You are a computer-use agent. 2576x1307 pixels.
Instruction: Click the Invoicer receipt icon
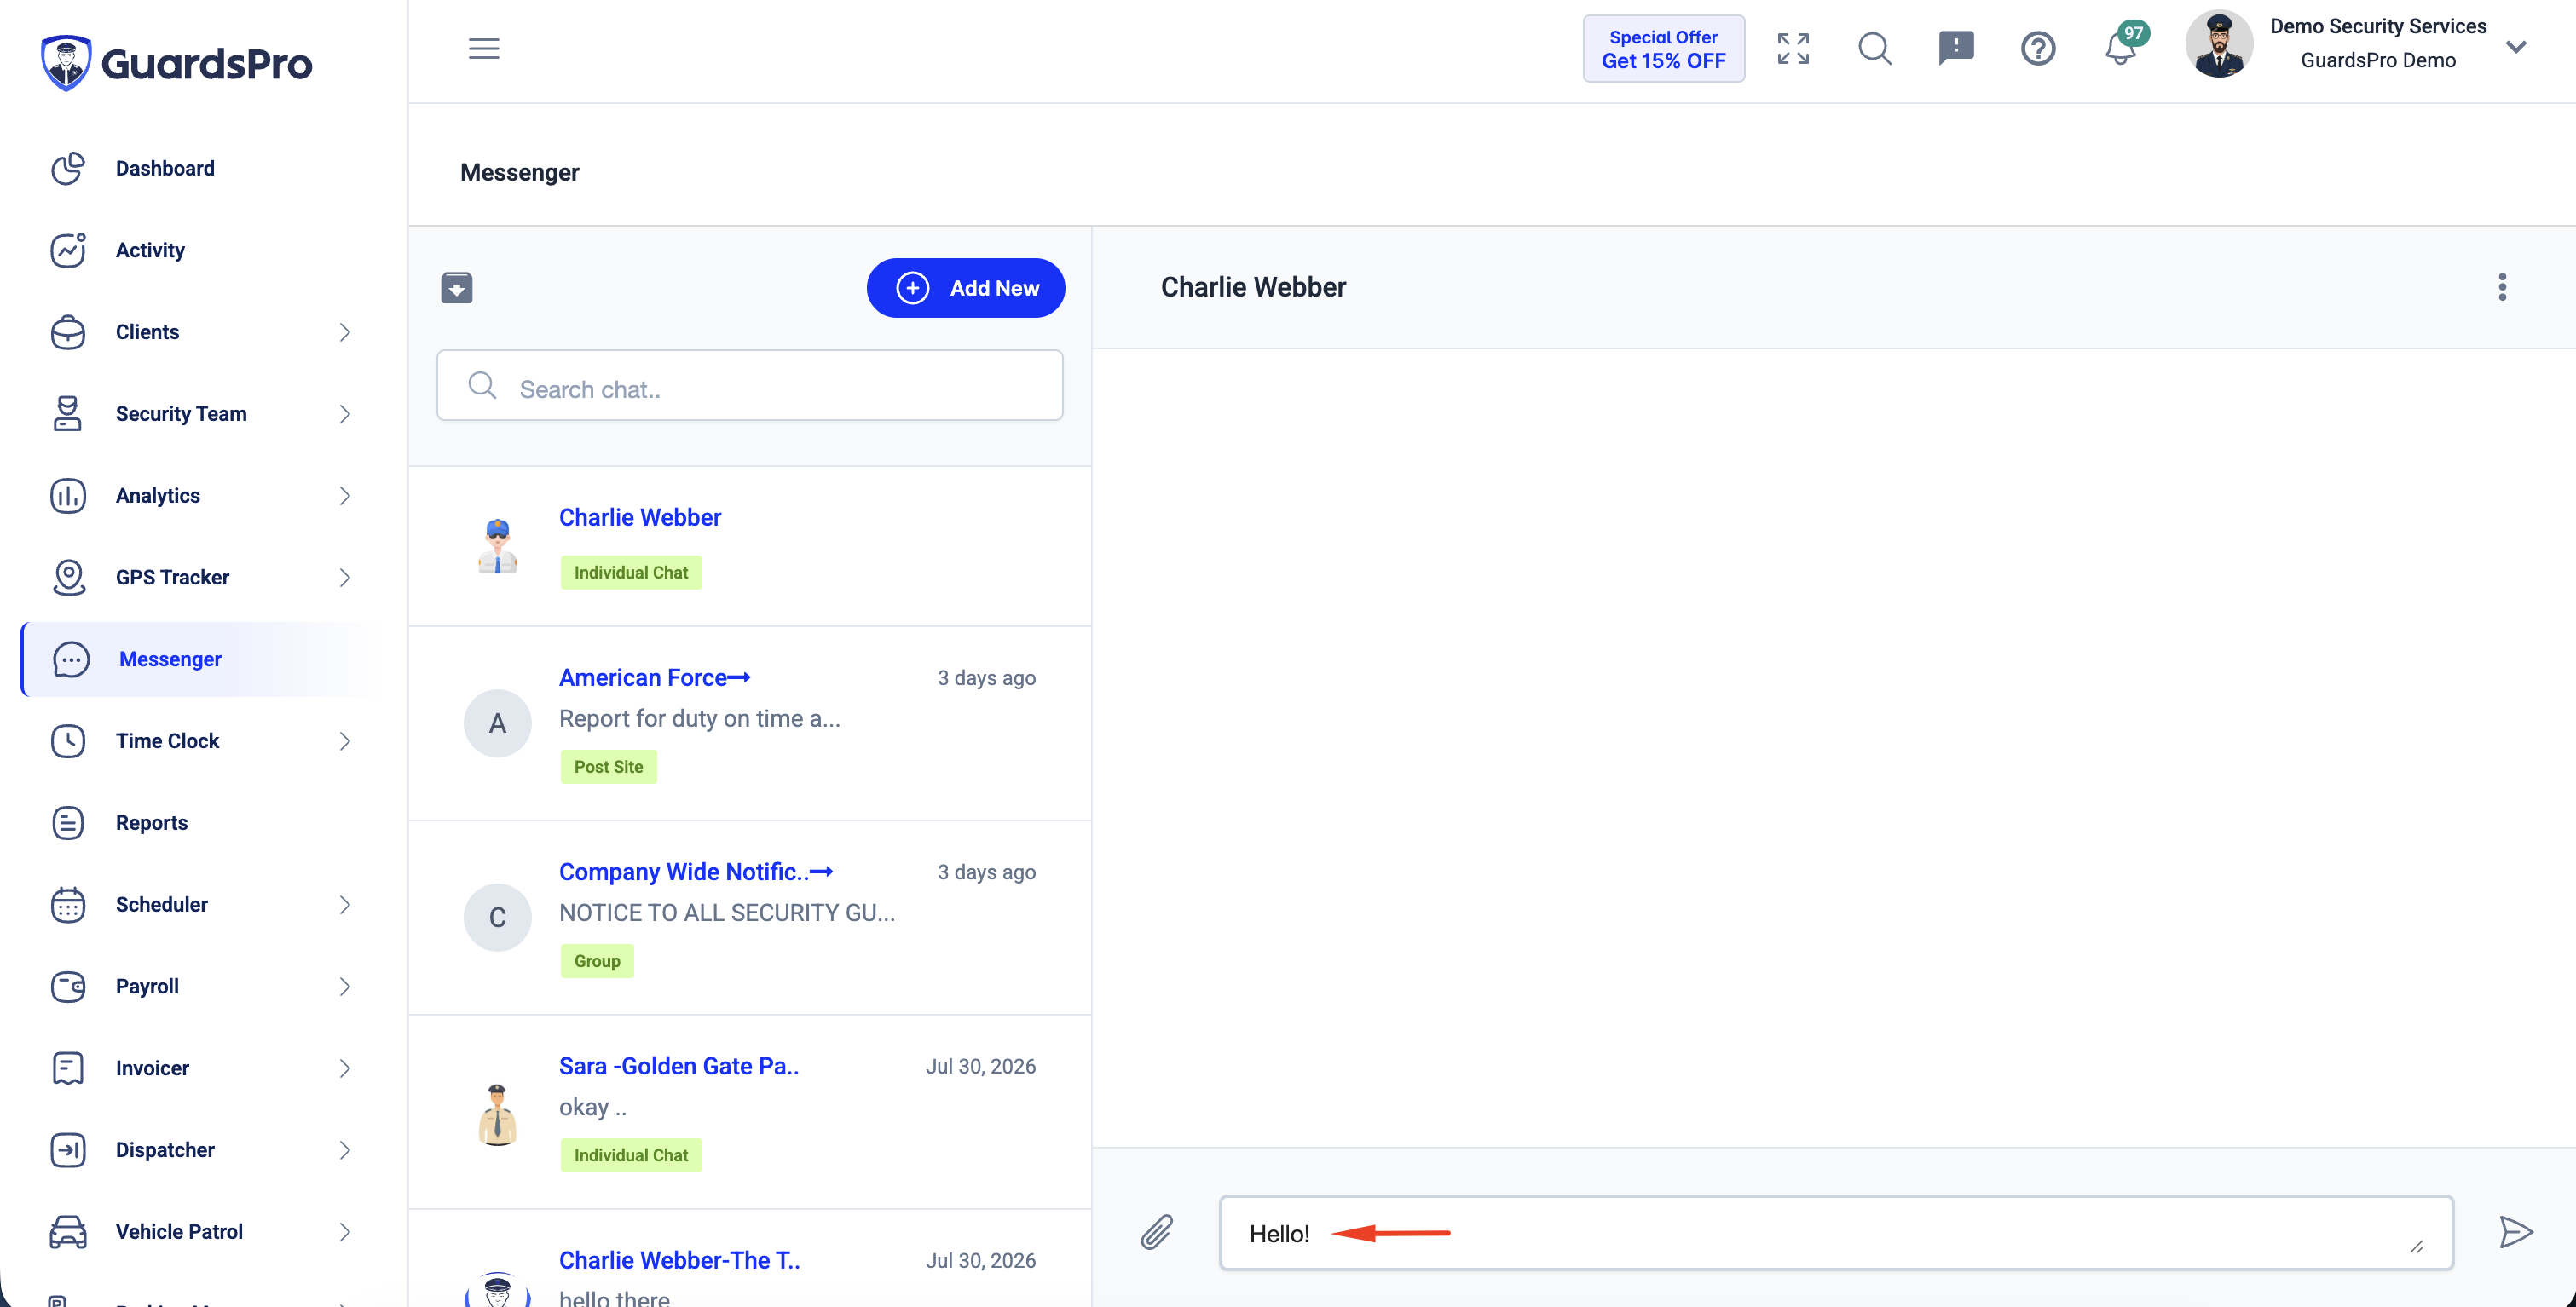[68, 1069]
